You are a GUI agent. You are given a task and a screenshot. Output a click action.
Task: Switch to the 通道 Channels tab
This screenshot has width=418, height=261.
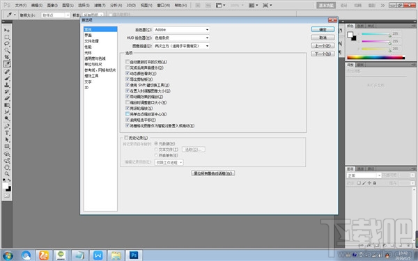[x=360, y=169]
